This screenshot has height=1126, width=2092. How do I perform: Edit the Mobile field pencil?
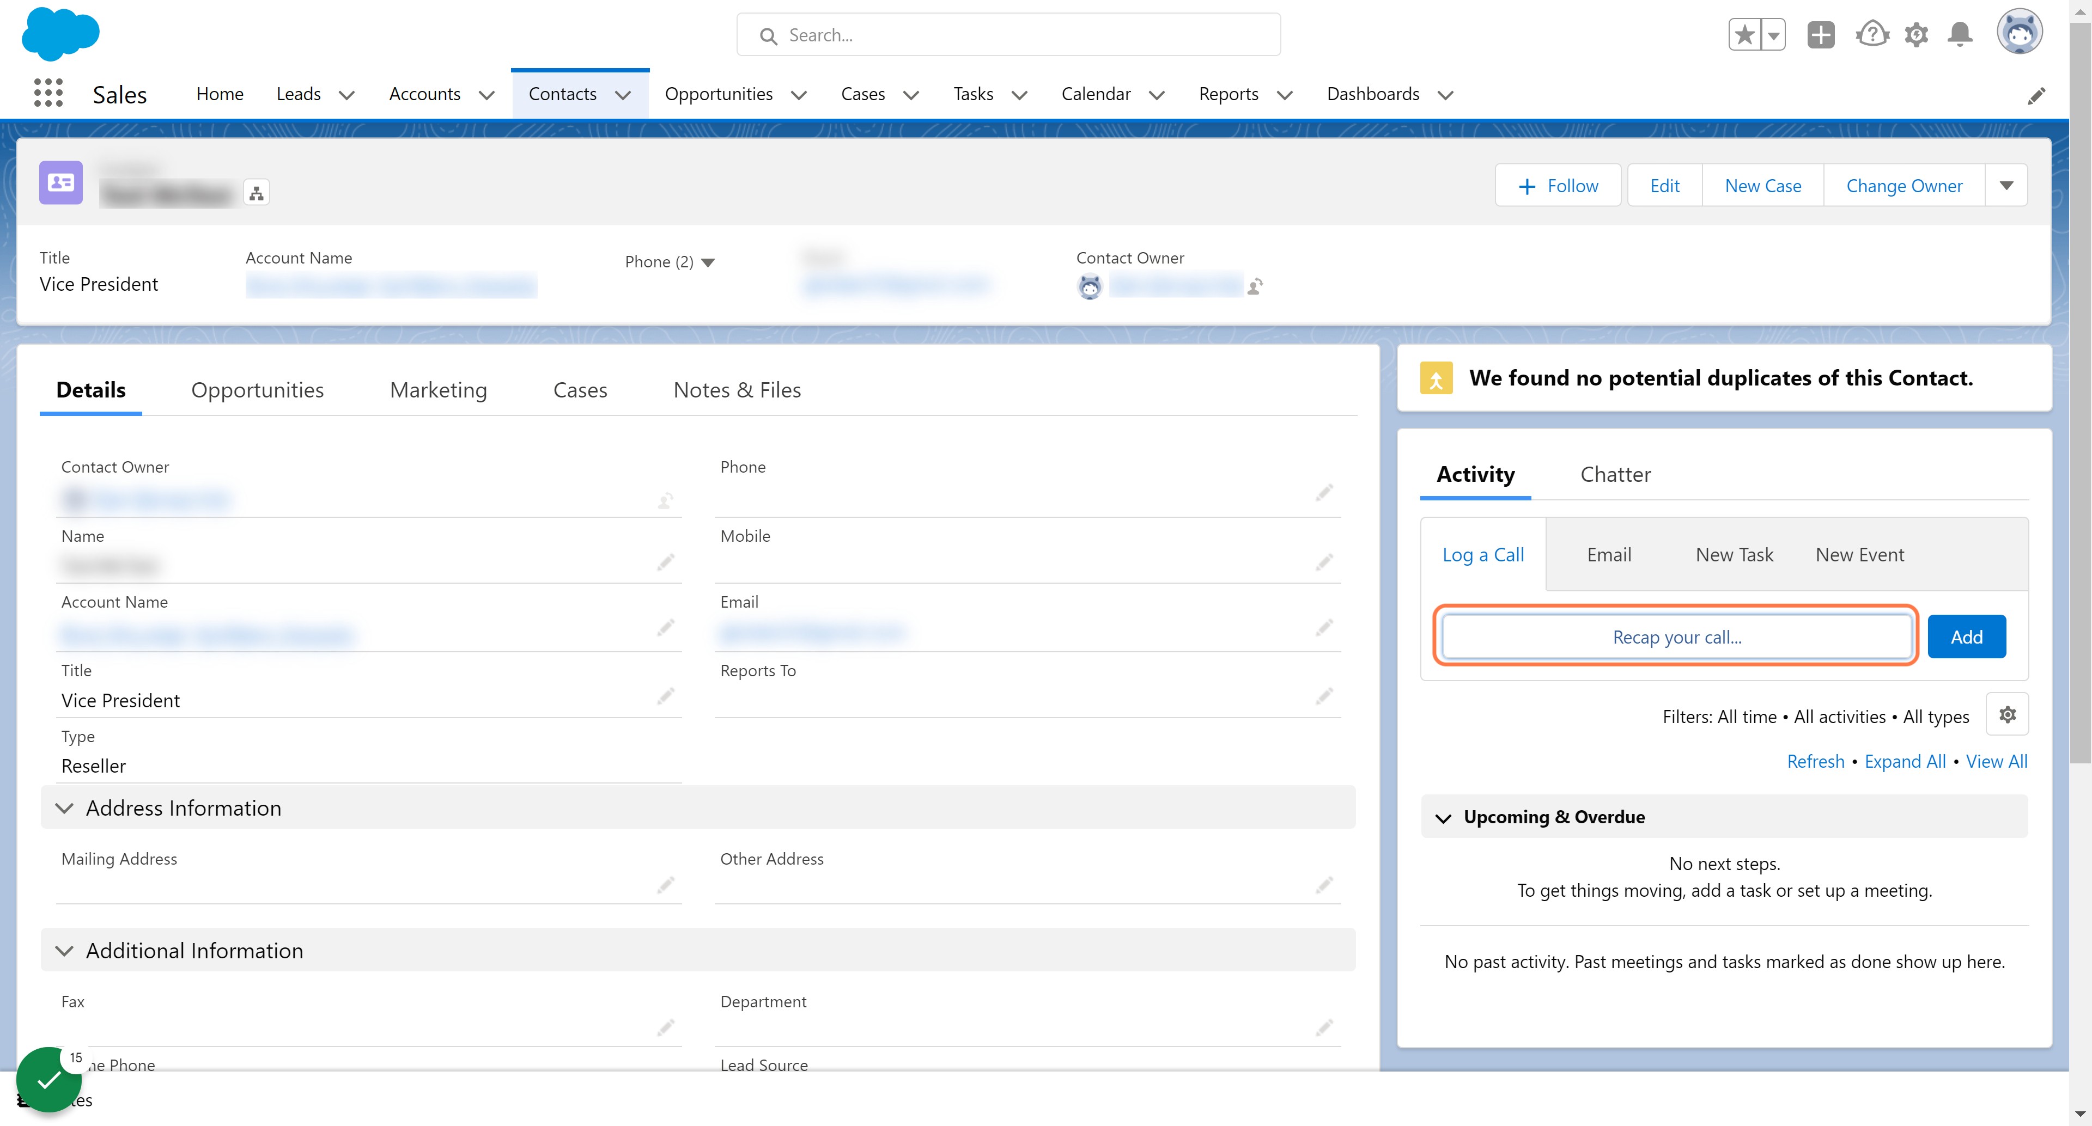point(1324,562)
